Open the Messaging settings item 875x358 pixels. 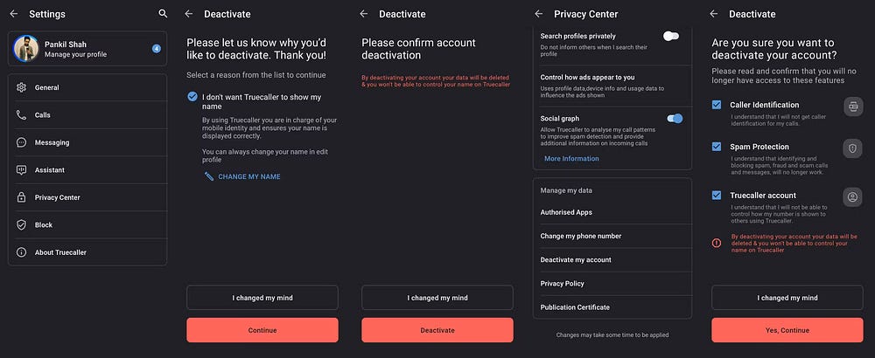[87, 142]
